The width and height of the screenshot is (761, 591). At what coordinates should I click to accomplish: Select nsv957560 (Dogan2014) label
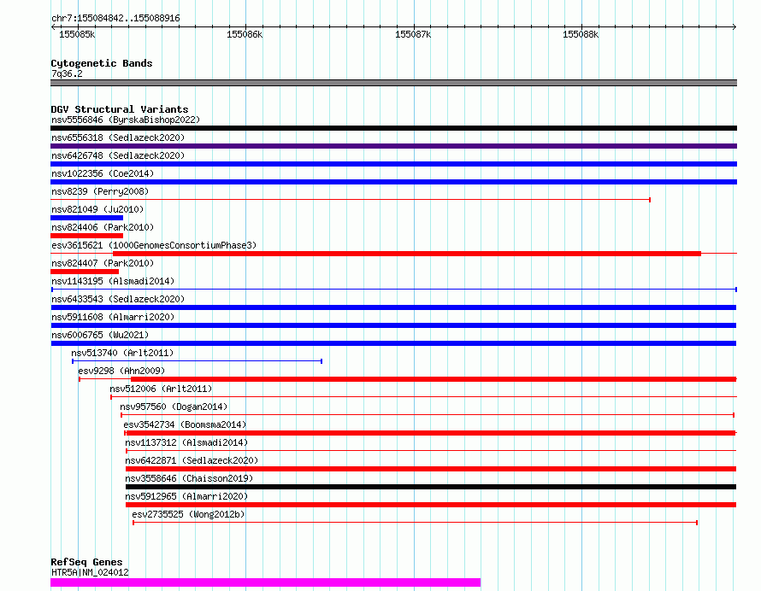pos(174,407)
